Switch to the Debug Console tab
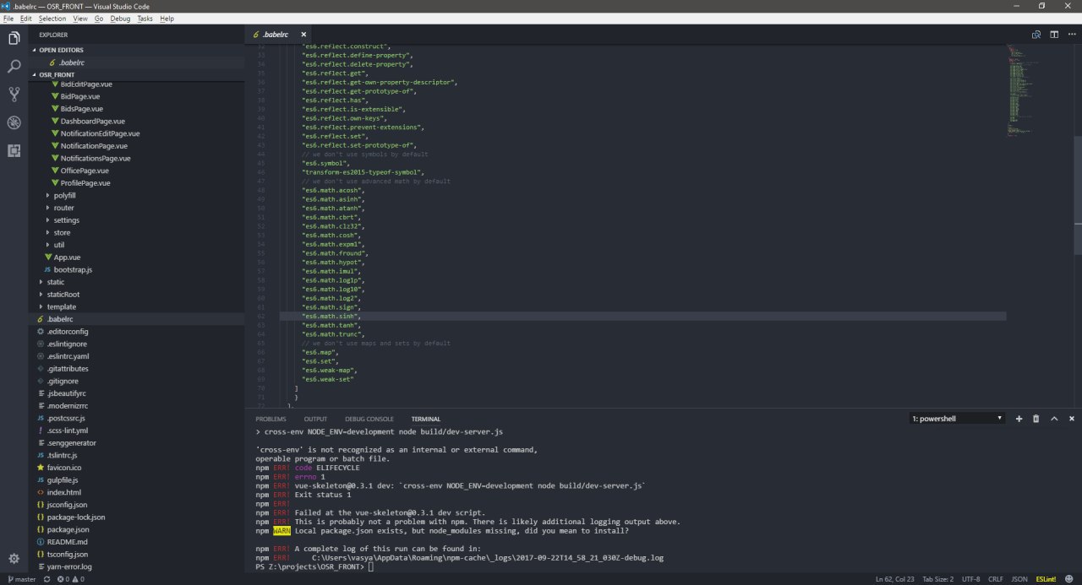 coord(369,419)
